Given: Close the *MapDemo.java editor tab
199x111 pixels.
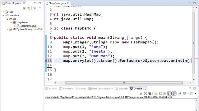Looking at the screenshot, I should click(x=68, y=3).
